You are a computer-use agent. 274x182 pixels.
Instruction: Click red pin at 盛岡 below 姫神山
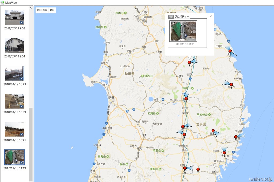(x=186, y=99)
